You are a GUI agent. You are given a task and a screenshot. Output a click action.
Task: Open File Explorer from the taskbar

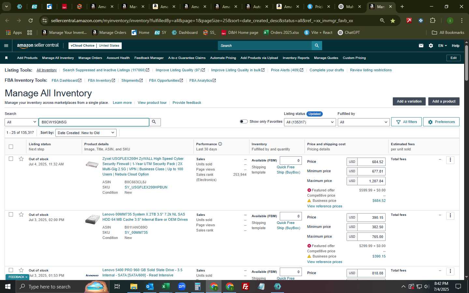click(x=134, y=286)
